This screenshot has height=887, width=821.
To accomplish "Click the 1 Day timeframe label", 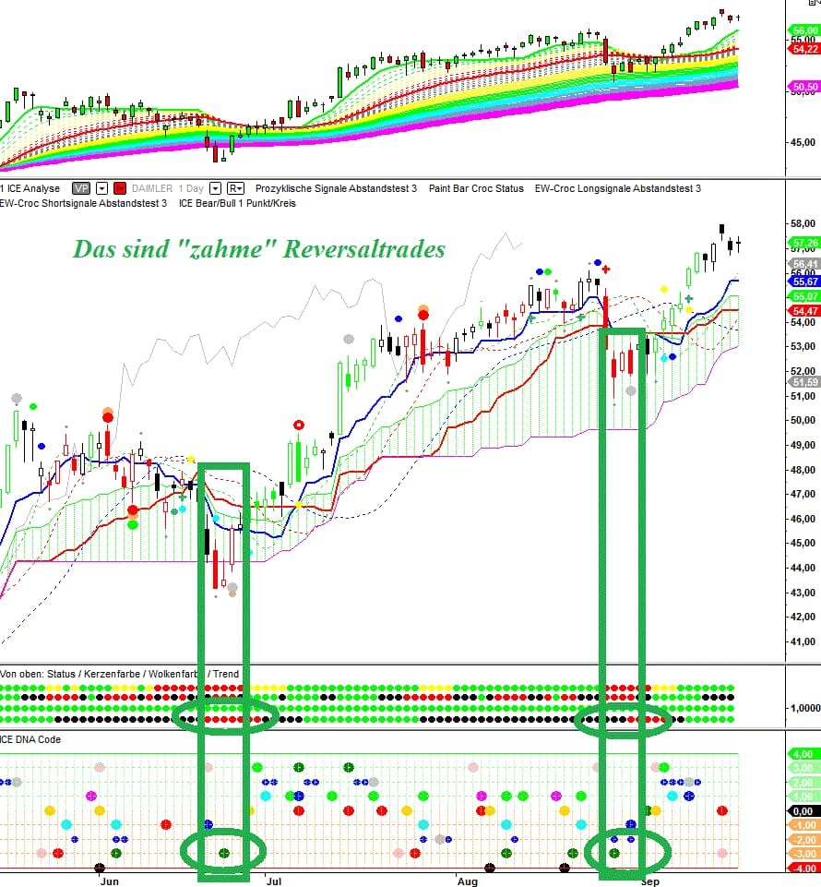I will [193, 188].
